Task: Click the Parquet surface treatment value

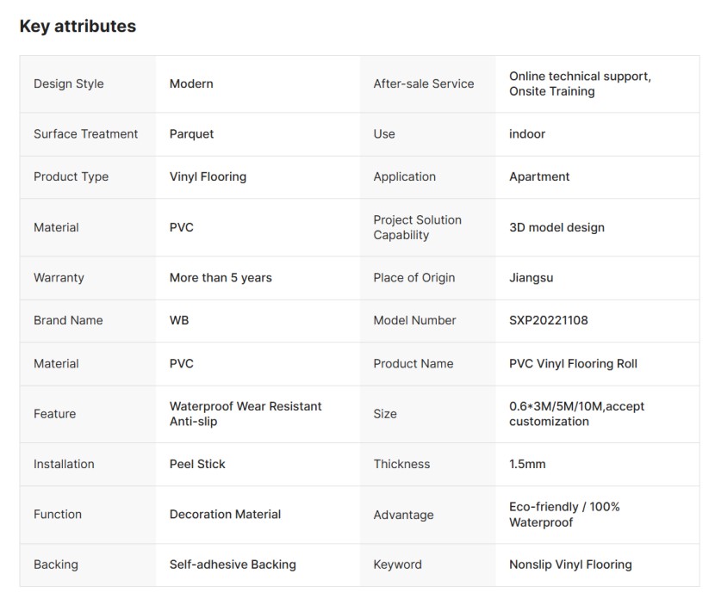Action: pos(191,133)
